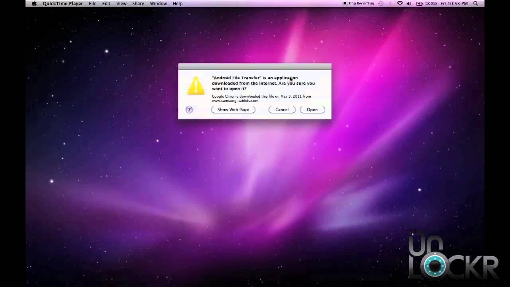Open the Share menu
This screenshot has width=510, height=287.
click(x=138, y=4)
